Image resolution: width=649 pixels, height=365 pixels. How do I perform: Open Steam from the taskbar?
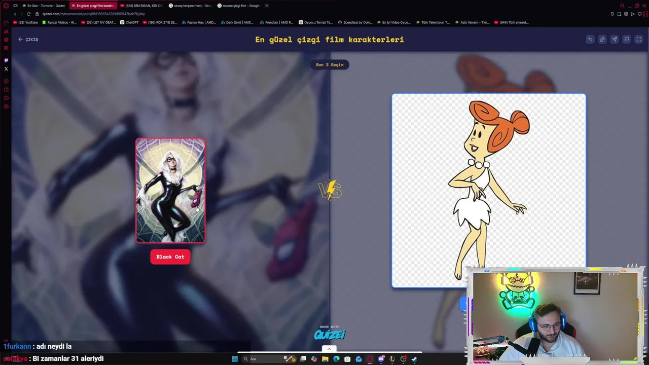[x=414, y=359]
